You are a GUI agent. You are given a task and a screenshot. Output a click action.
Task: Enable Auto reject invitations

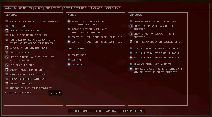click(7, 74)
